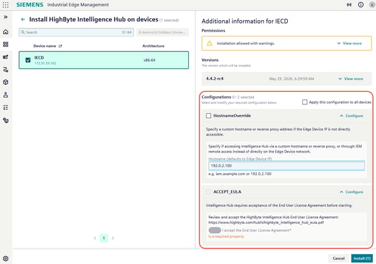Click the Hostname input field

coord(287,165)
